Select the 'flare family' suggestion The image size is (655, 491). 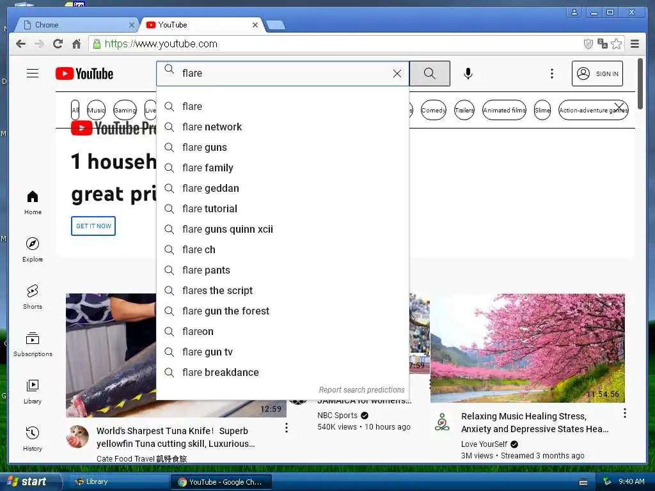click(x=282, y=168)
